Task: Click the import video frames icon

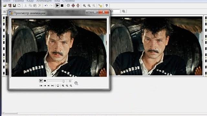Action: pyautogui.click(x=10, y=5)
